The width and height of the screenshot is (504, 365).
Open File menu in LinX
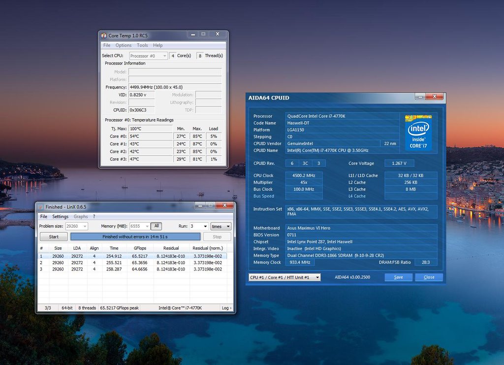[44, 216]
